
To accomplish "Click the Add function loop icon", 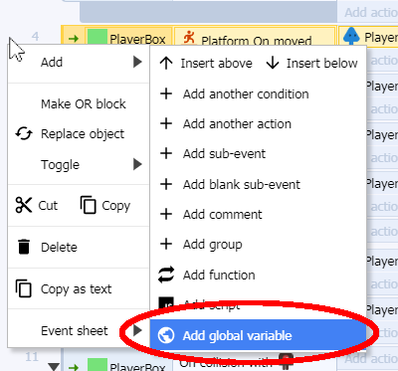I will (x=166, y=275).
